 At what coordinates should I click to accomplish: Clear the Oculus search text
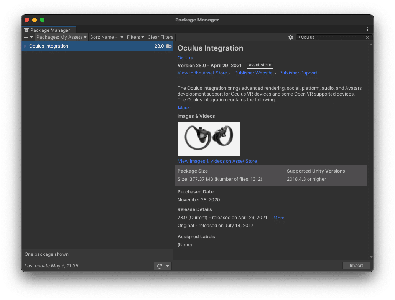[x=367, y=38]
